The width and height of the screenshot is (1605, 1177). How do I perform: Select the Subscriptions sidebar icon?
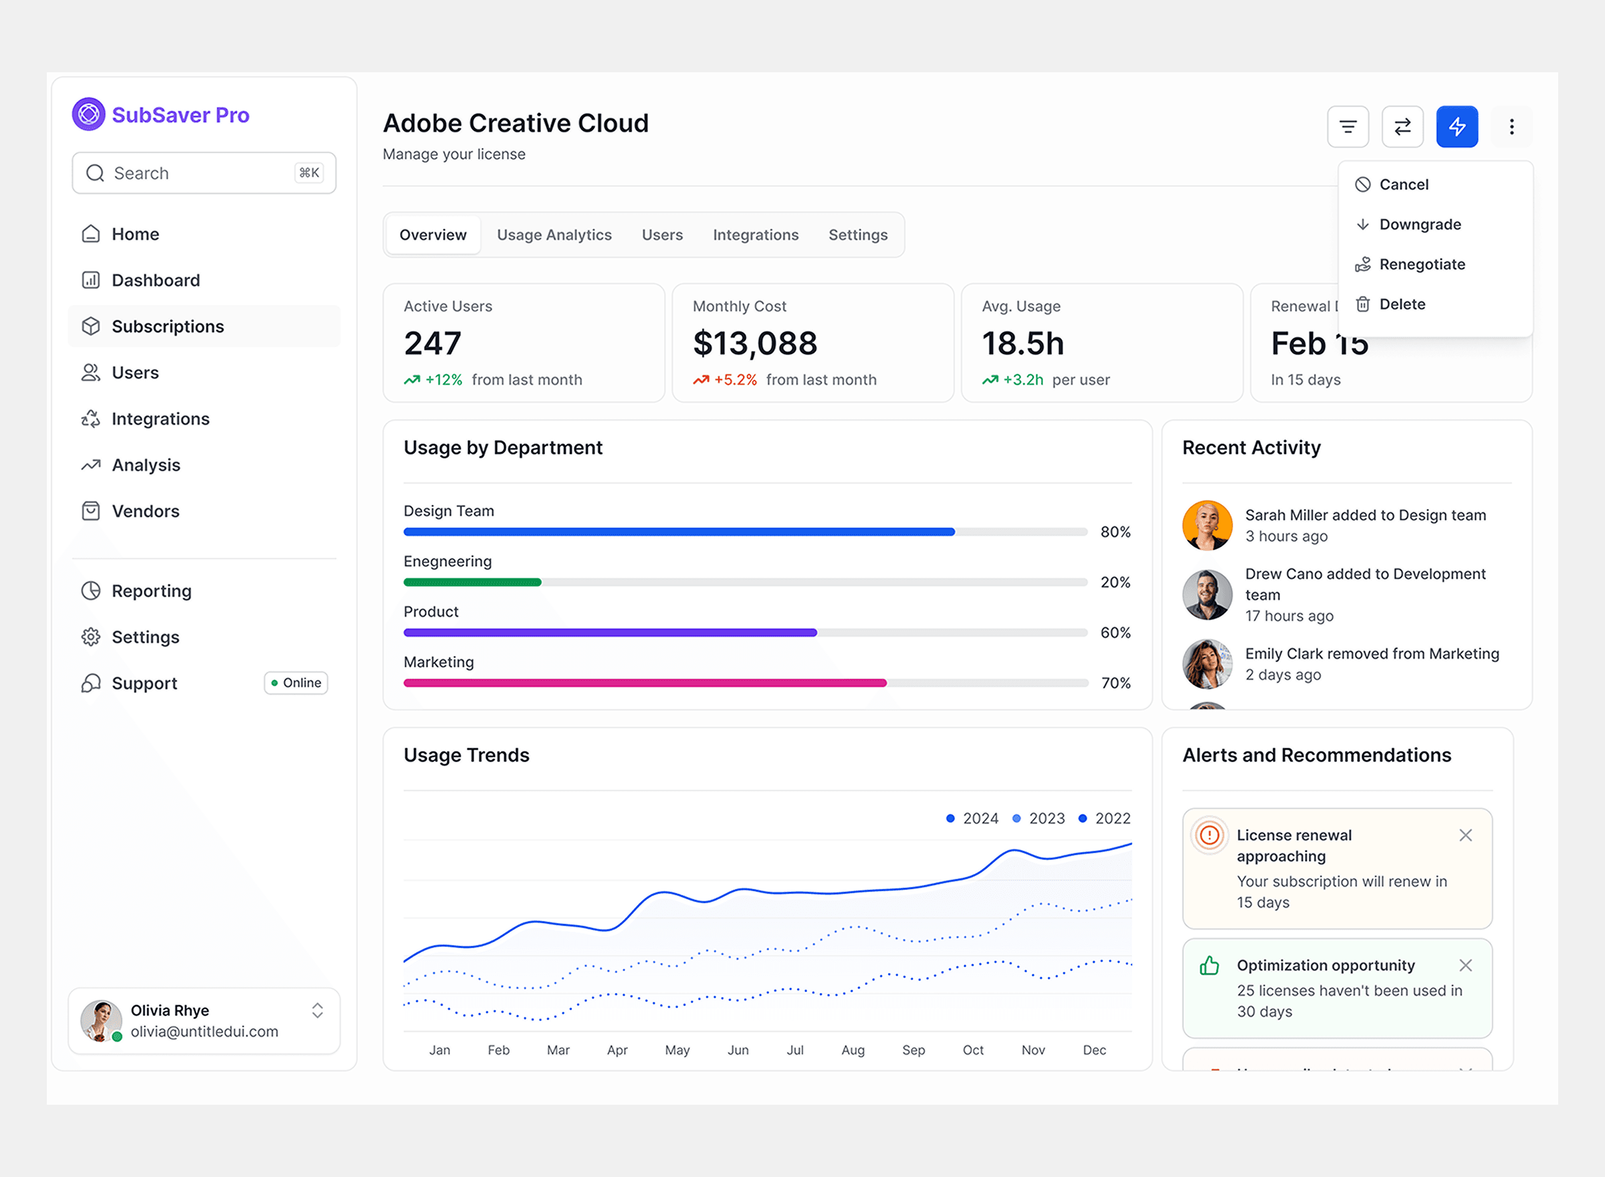pos(91,326)
